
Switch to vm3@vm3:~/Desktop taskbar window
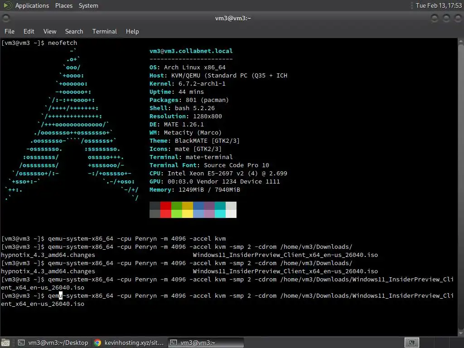tap(53, 343)
